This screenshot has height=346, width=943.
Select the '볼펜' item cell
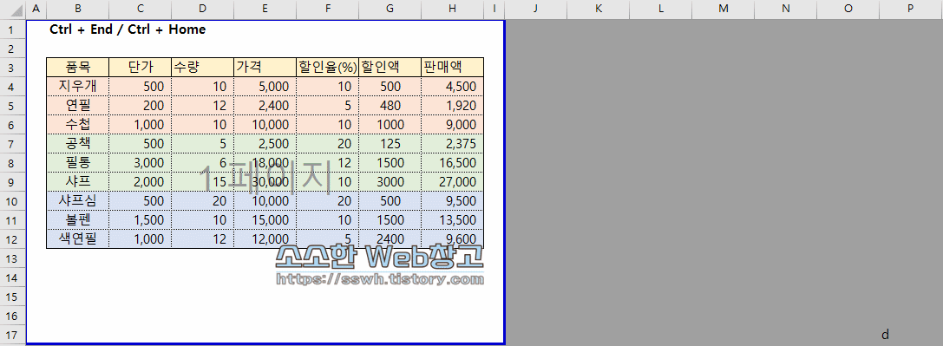pos(77,220)
